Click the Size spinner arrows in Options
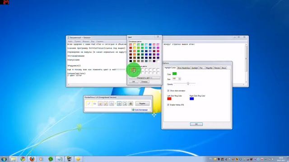The width and height of the screenshot is (289, 162). tap(180, 79)
